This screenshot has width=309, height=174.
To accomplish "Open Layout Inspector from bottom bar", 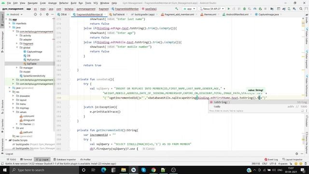I will click(x=293, y=159).
